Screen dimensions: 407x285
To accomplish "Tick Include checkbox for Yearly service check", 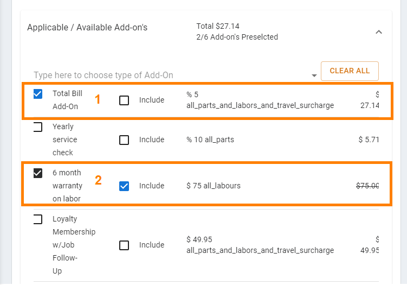I will click(x=124, y=140).
